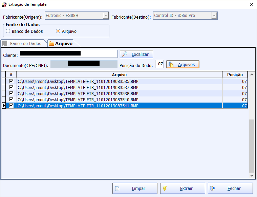The width and height of the screenshot is (257, 197).
Task: Click the files icon on Arquivos button
Action: (x=171, y=64)
